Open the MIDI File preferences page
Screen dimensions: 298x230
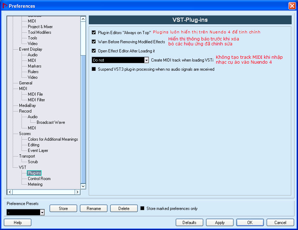(35, 94)
